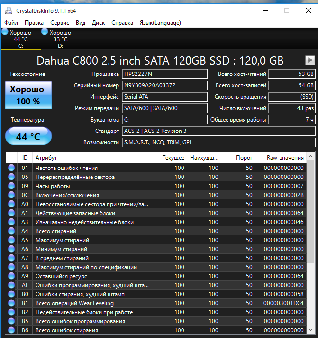Click the blue status icon for attribute 01
Screen dimensions: 318x338
11,168
